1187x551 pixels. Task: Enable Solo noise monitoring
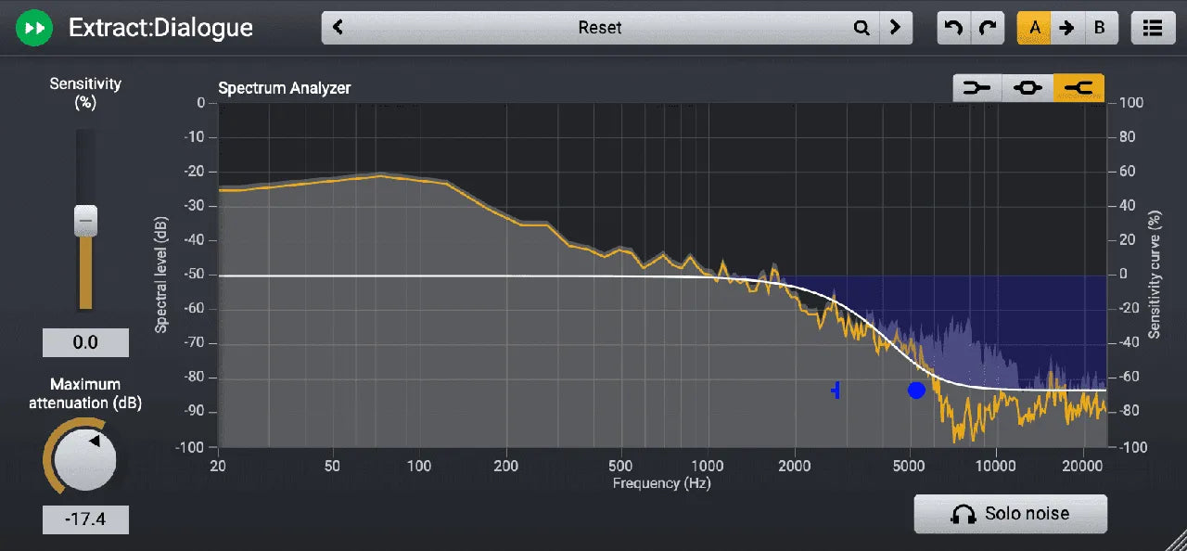click(1011, 513)
